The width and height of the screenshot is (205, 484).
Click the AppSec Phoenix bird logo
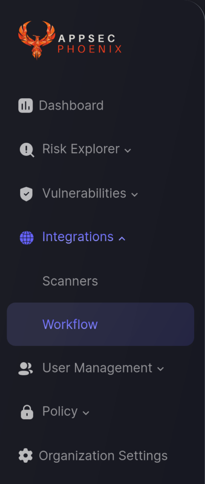click(x=37, y=40)
